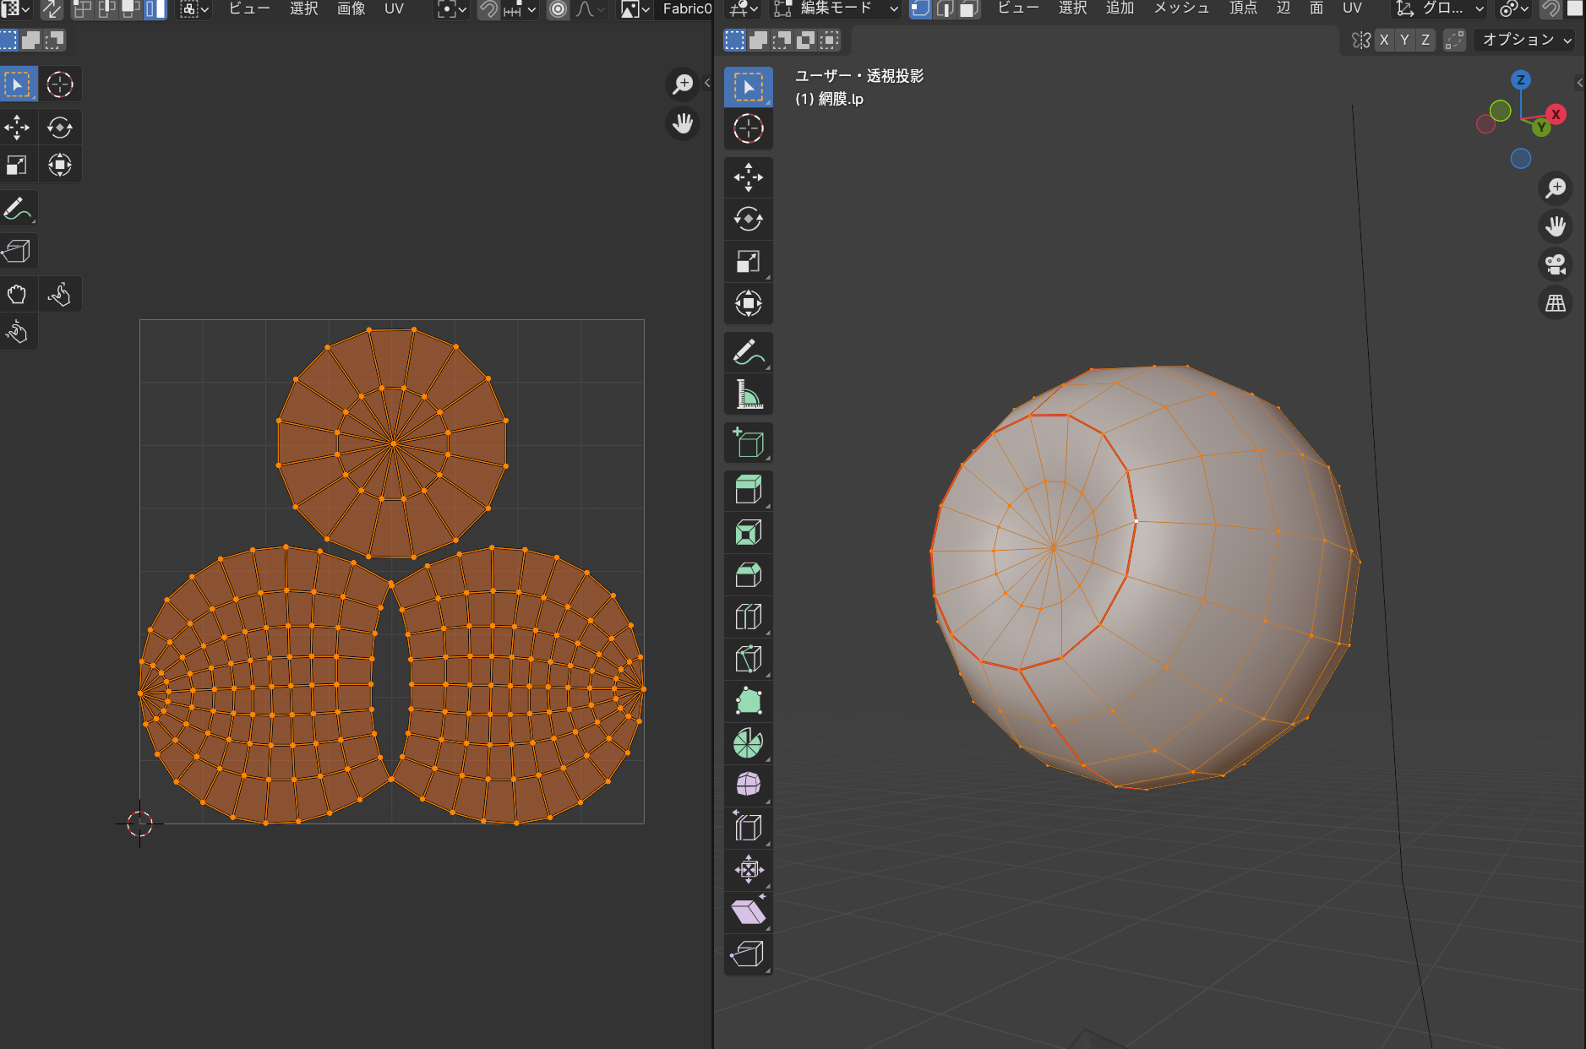This screenshot has width=1586, height=1049.
Task: Open the 編集モード mode dropdown
Action: 837,9
